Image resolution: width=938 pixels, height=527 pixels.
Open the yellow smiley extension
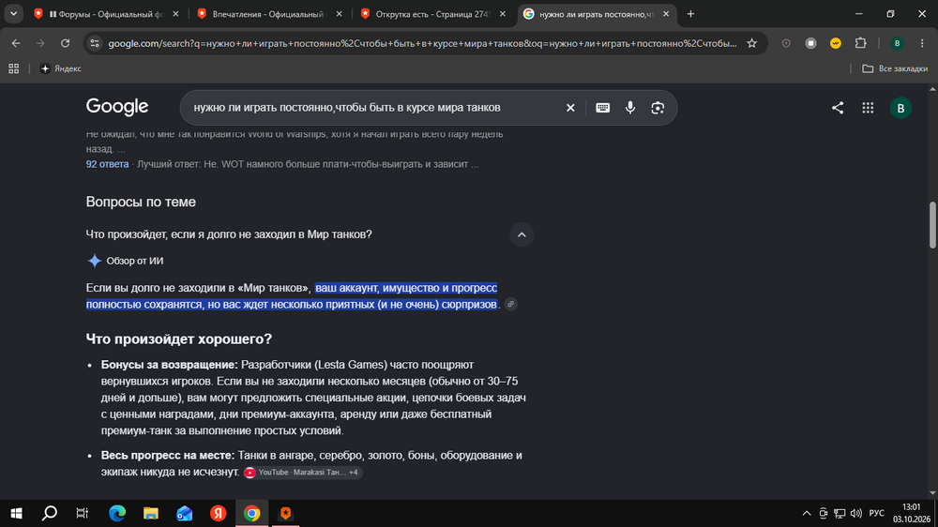[836, 43]
